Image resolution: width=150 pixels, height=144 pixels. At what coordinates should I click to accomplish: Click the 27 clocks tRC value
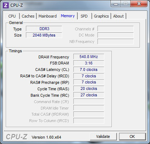[89, 95]
